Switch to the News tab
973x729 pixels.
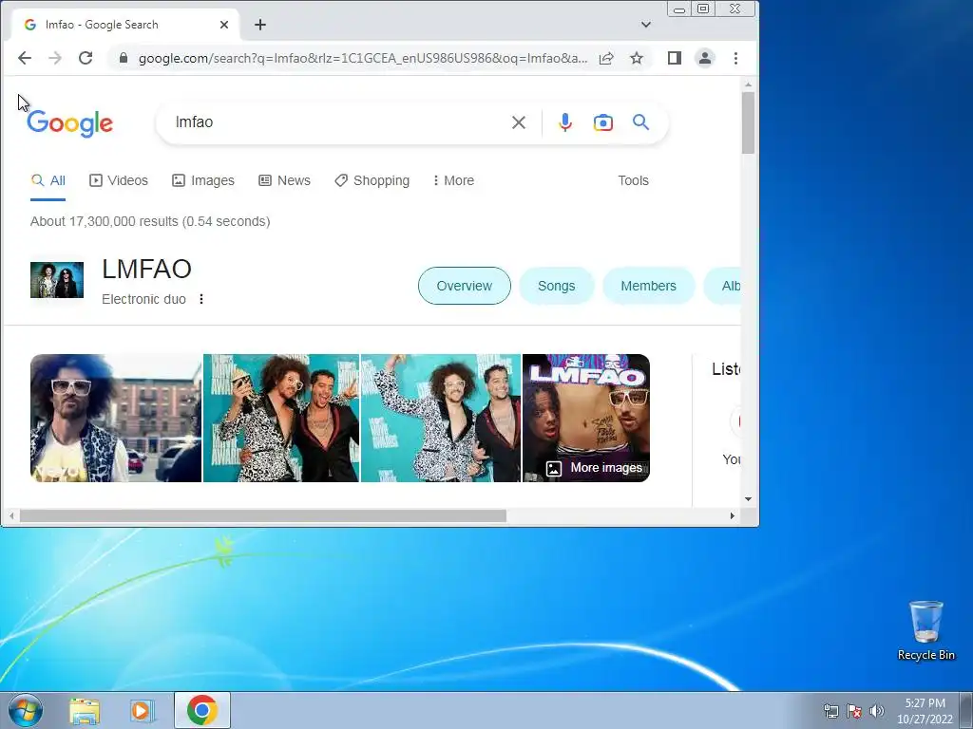pyautogui.click(x=284, y=180)
